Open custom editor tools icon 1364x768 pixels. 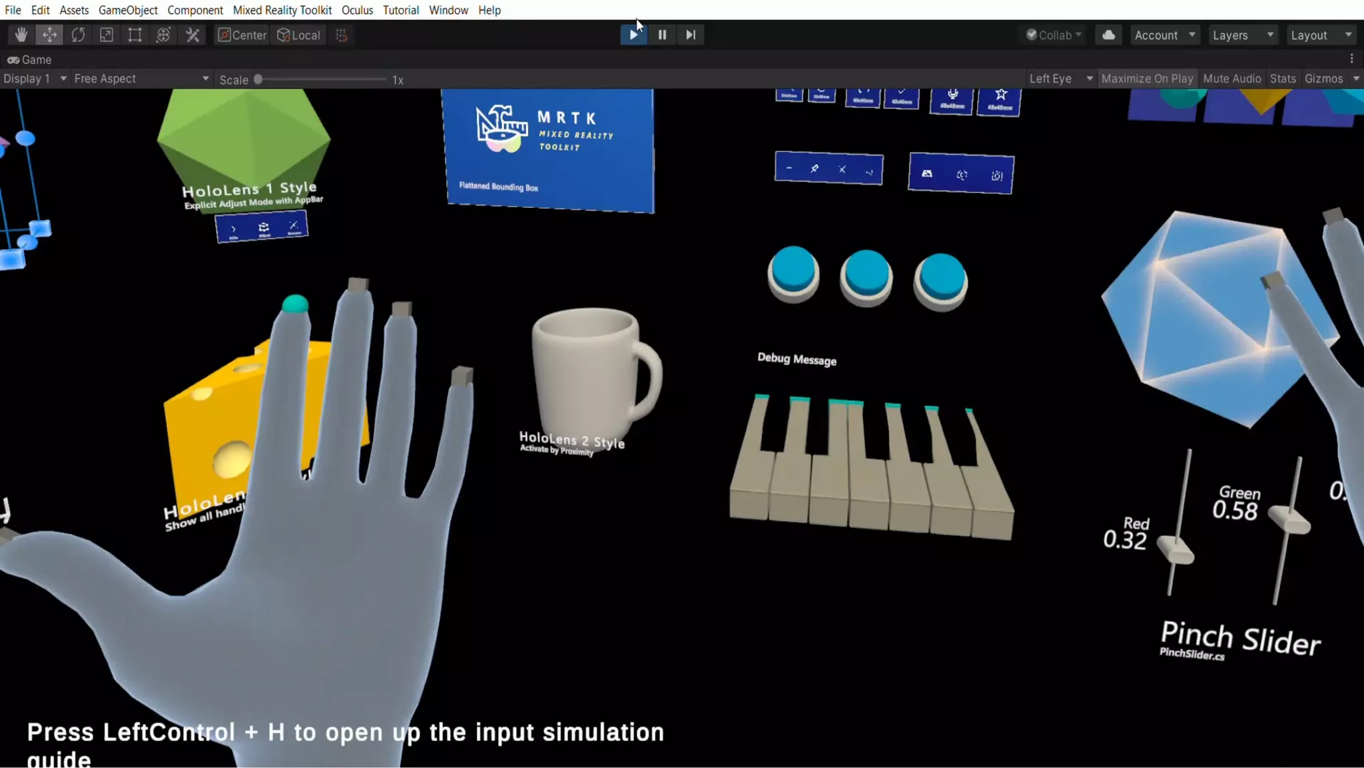click(x=192, y=35)
